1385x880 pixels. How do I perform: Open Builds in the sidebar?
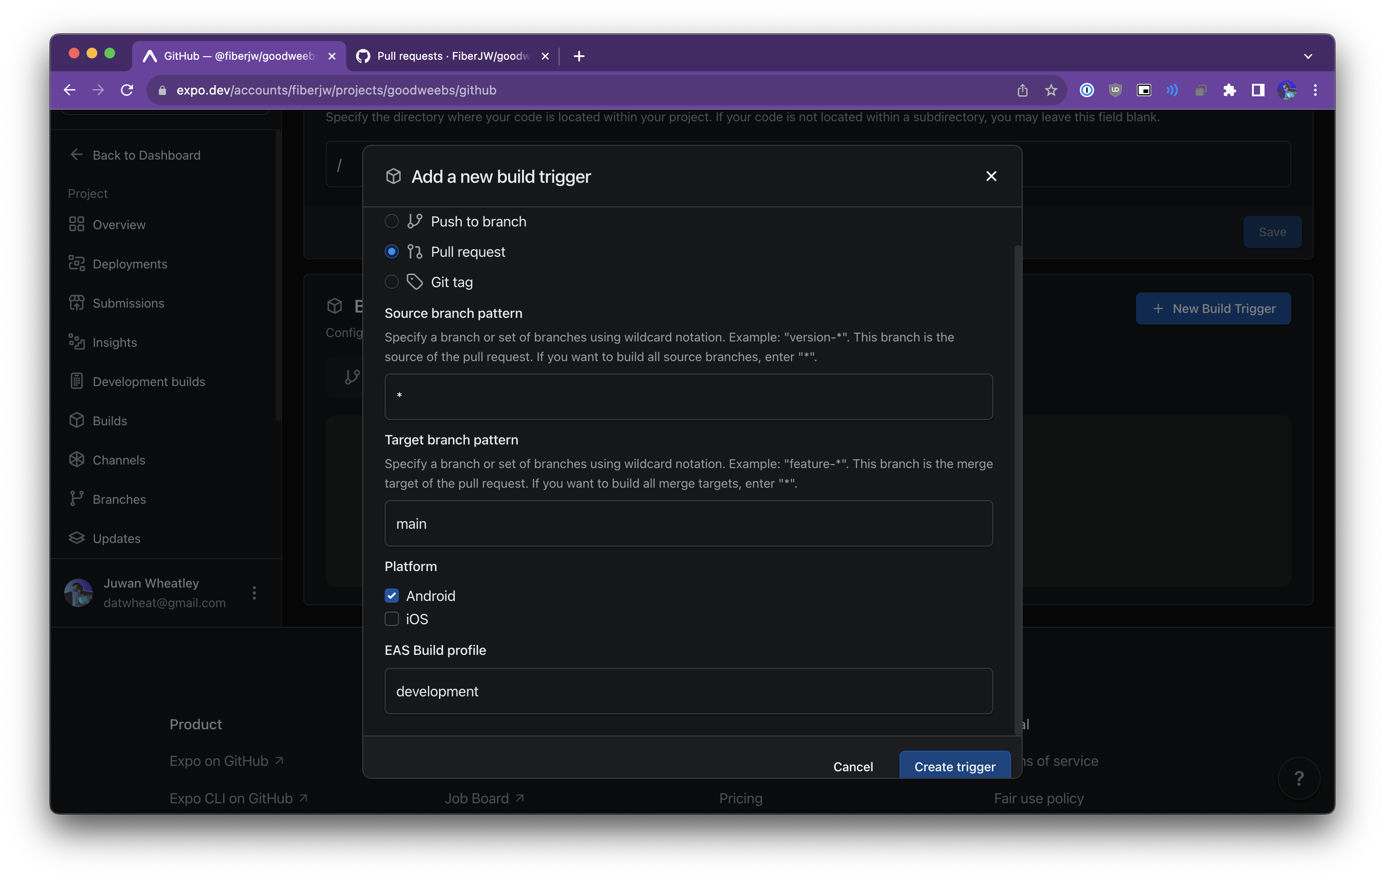tap(98, 421)
